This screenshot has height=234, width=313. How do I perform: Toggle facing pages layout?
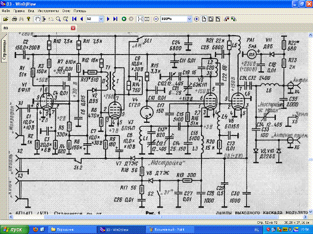pyautogui.click(x=147, y=19)
